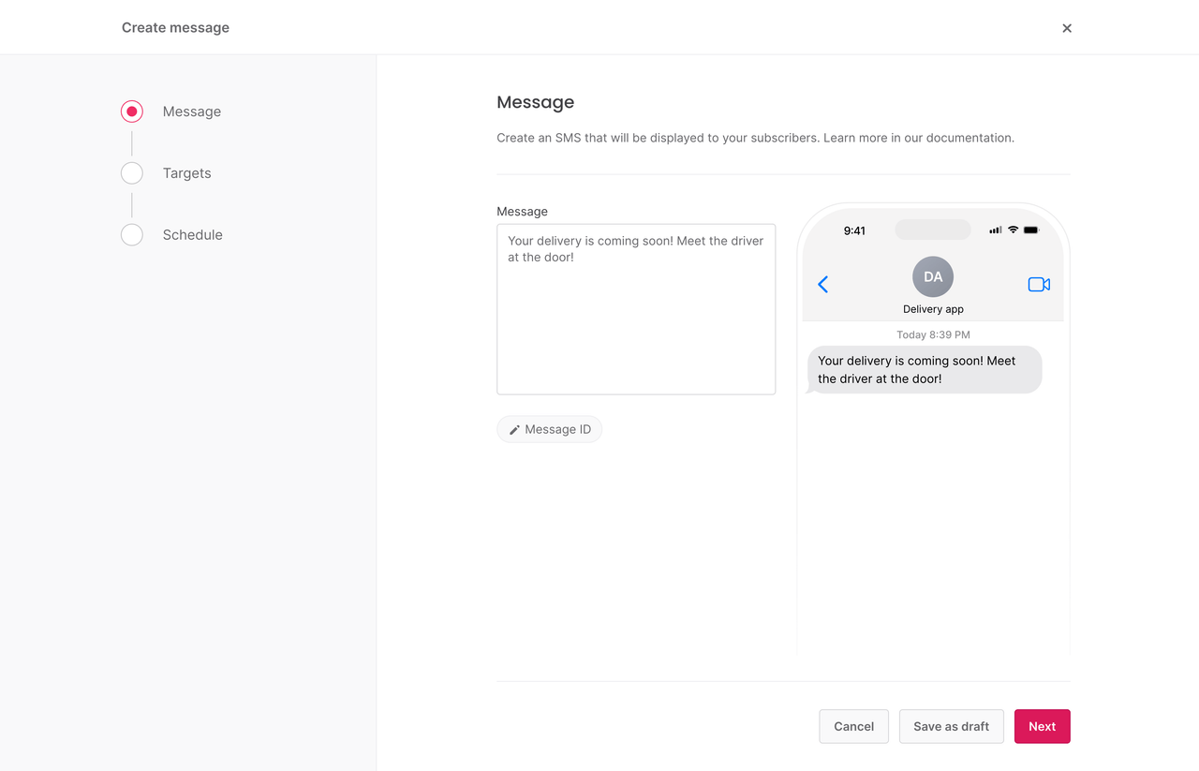This screenshot has height=771, width=1199.
Task: Click the SMS bubble in phone preview
Action: [x=925, y=370]
